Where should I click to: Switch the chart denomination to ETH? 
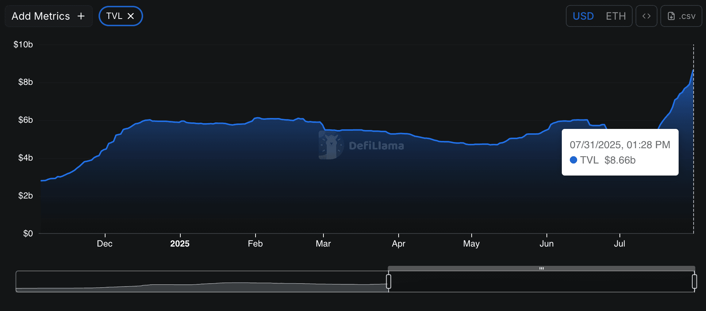615,16
